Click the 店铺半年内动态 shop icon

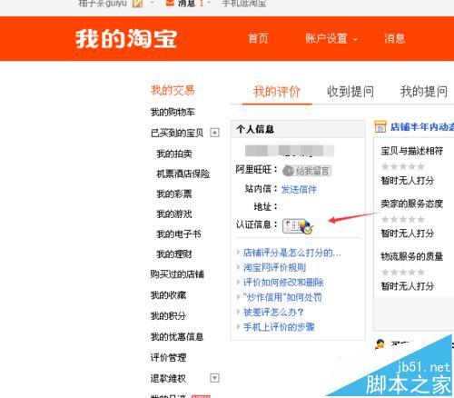click(x=380, y=126)
